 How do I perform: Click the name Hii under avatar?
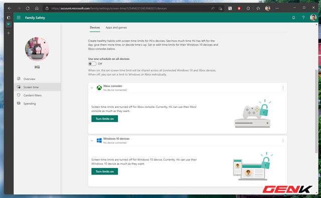coord(37,67)
